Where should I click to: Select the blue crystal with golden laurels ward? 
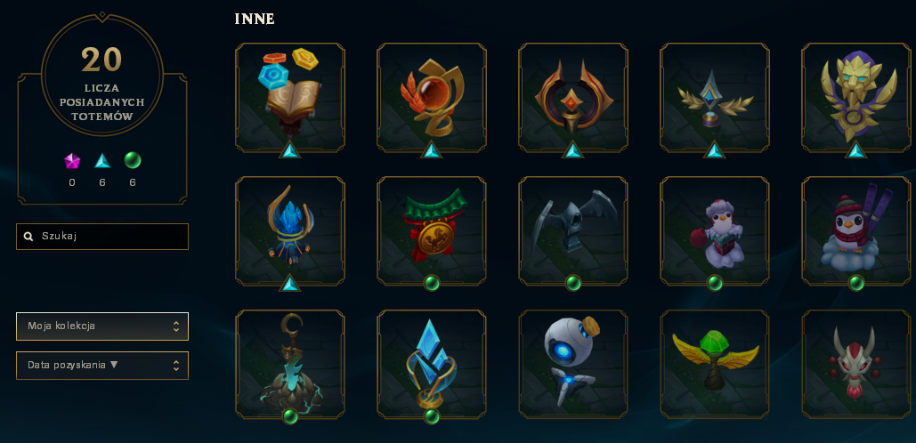click(x=715, y=98)
